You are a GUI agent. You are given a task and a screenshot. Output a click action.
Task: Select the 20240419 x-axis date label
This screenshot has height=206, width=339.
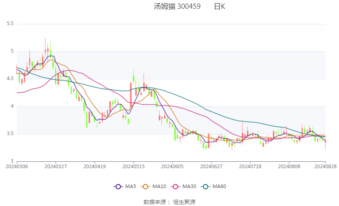tap(95, 167)
